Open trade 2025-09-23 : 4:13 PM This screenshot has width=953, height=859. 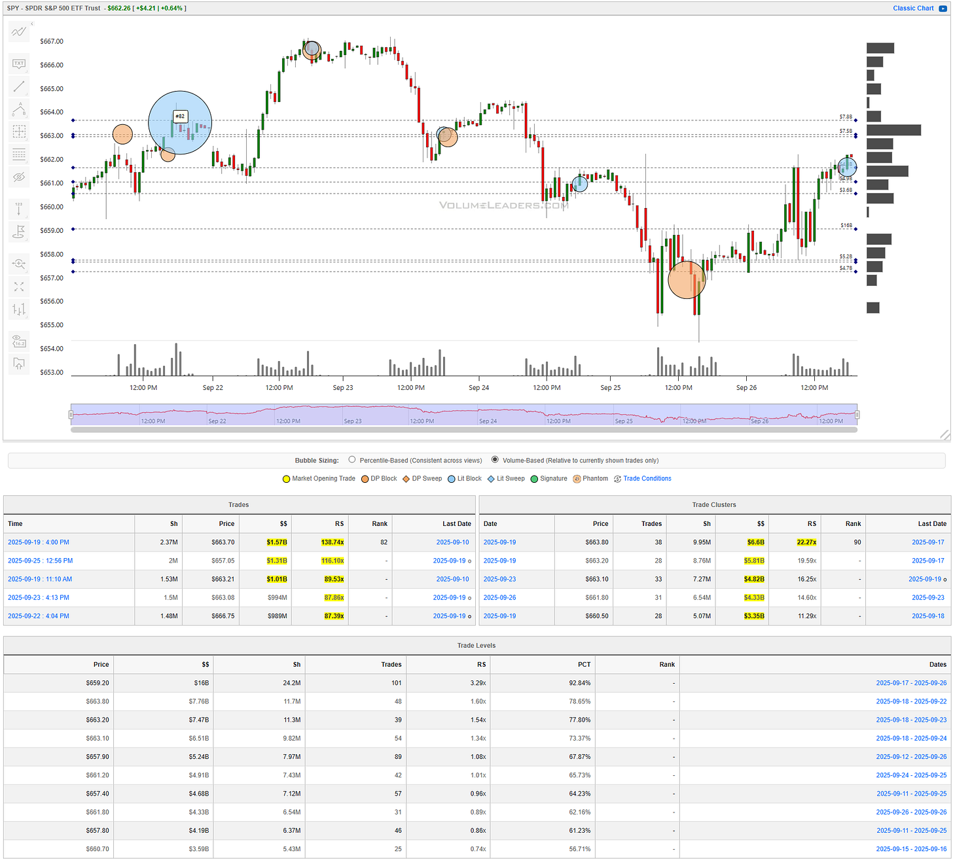38,597
